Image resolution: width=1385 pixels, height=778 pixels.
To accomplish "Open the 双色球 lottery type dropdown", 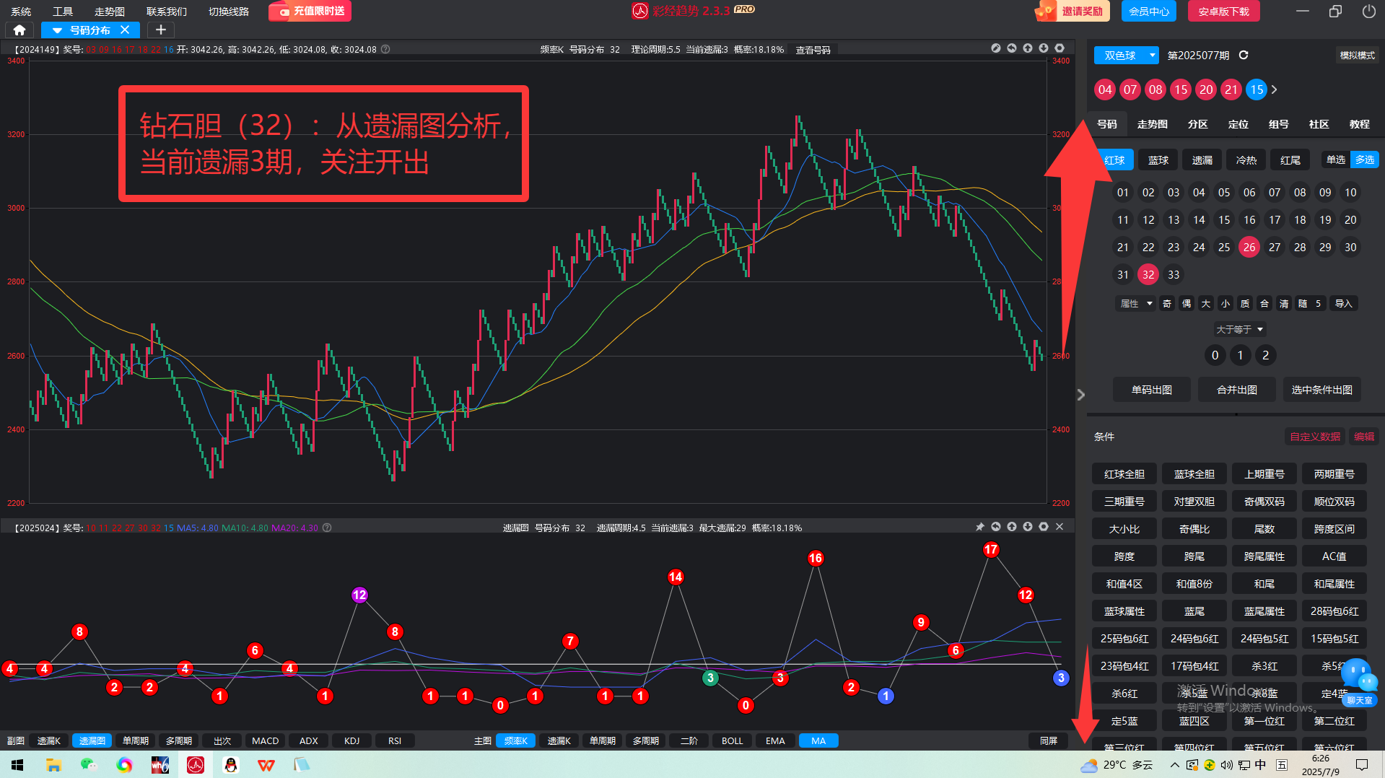I will pyautogui.click(x=1126, y=55).
